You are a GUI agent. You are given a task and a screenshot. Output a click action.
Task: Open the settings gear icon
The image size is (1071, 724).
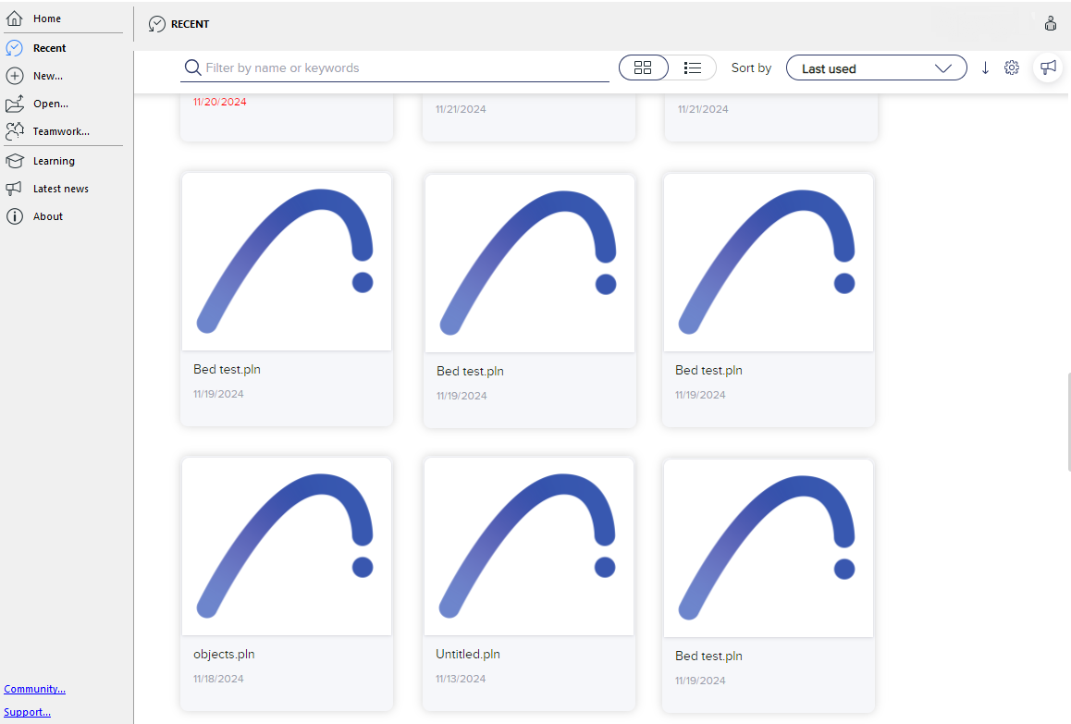1012,67
